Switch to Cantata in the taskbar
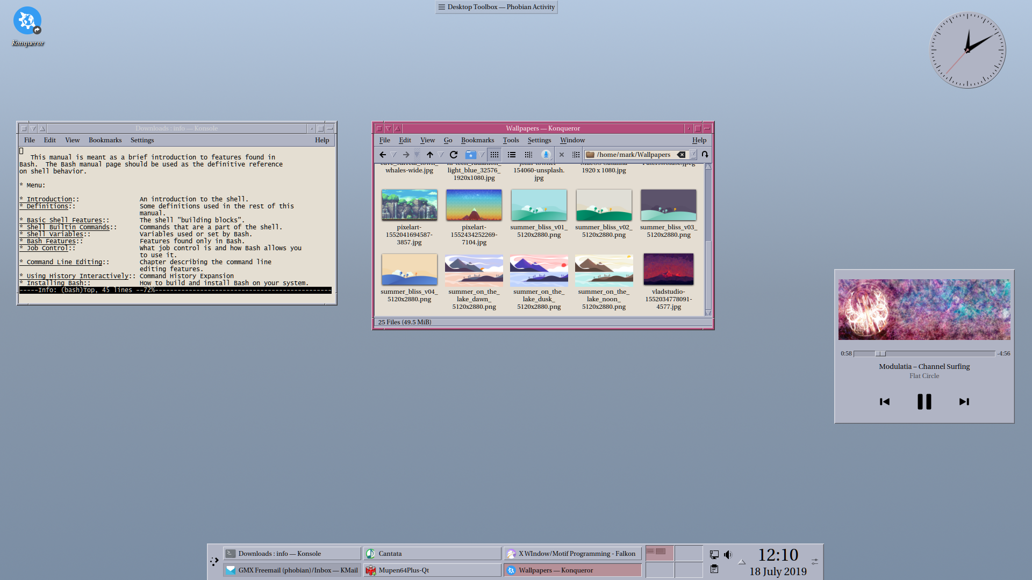Screen dimensions: 1032x580 click(x=433, y=554)
